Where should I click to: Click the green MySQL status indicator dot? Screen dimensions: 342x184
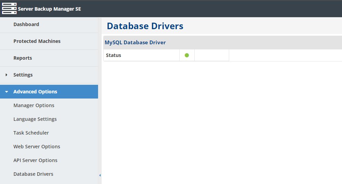(x=187, y=55)
